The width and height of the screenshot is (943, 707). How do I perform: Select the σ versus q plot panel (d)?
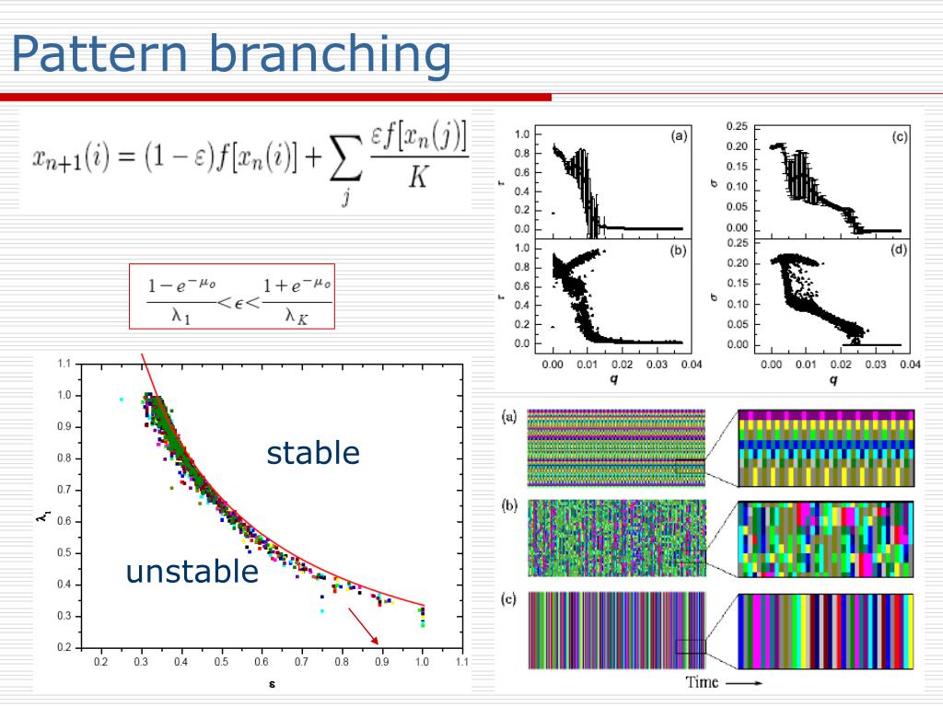(x=832, y=296)
